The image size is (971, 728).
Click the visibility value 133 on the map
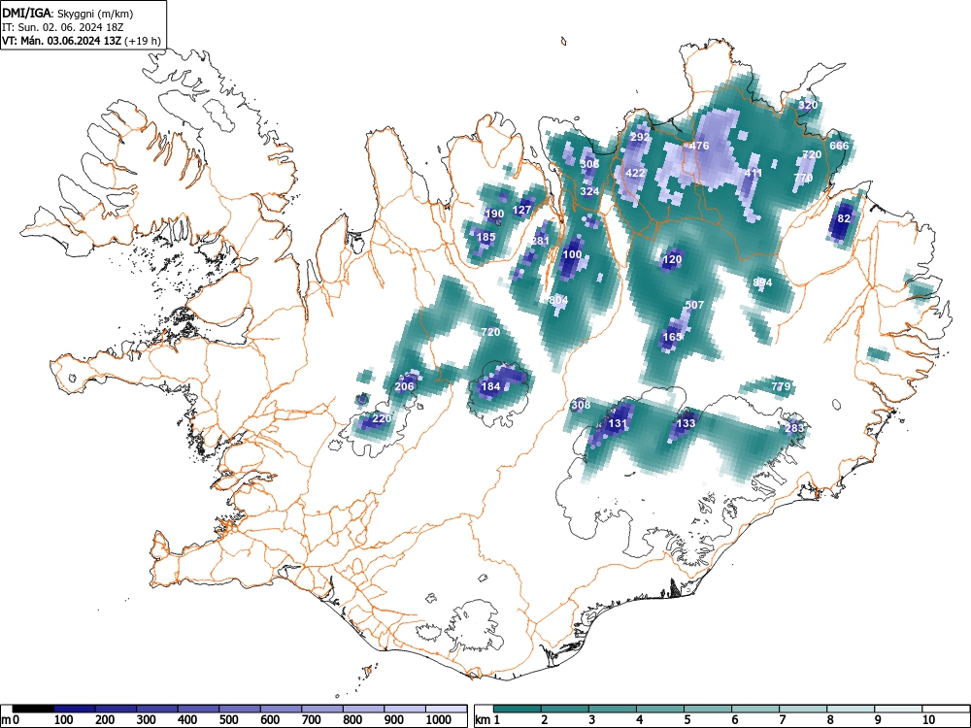click(x=686, y=423)
